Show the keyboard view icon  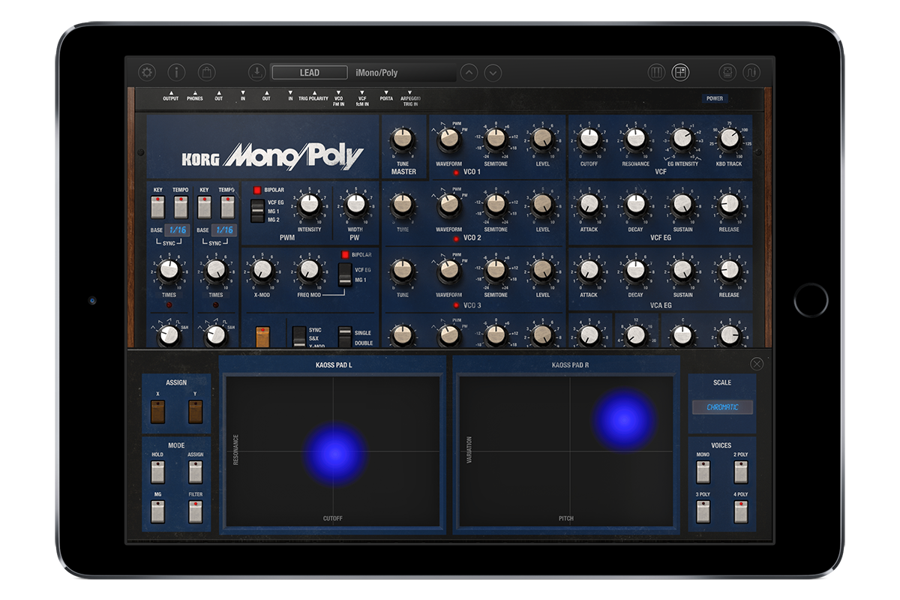coord(656,73)
